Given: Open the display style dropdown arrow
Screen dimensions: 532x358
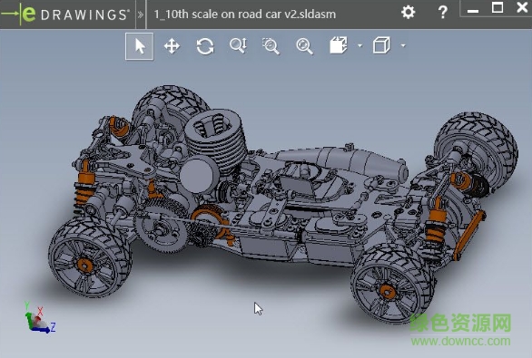Looking at the screenshot, I should (403, 45).
